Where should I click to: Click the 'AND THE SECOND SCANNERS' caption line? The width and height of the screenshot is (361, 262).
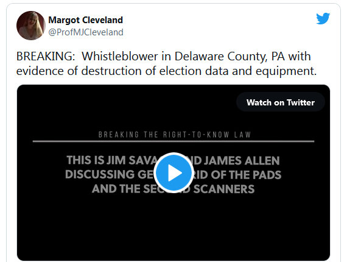173,189
